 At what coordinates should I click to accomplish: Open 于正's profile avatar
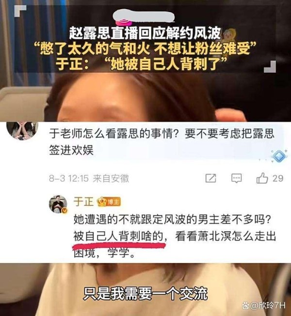tap(58, 204)
